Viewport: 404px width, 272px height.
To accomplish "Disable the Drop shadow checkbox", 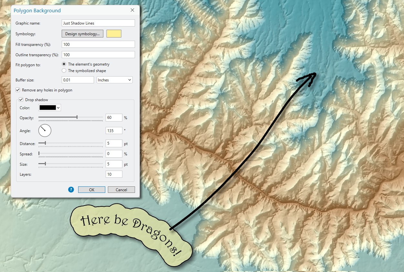I will pyautogui.click(x=21, y=100).
